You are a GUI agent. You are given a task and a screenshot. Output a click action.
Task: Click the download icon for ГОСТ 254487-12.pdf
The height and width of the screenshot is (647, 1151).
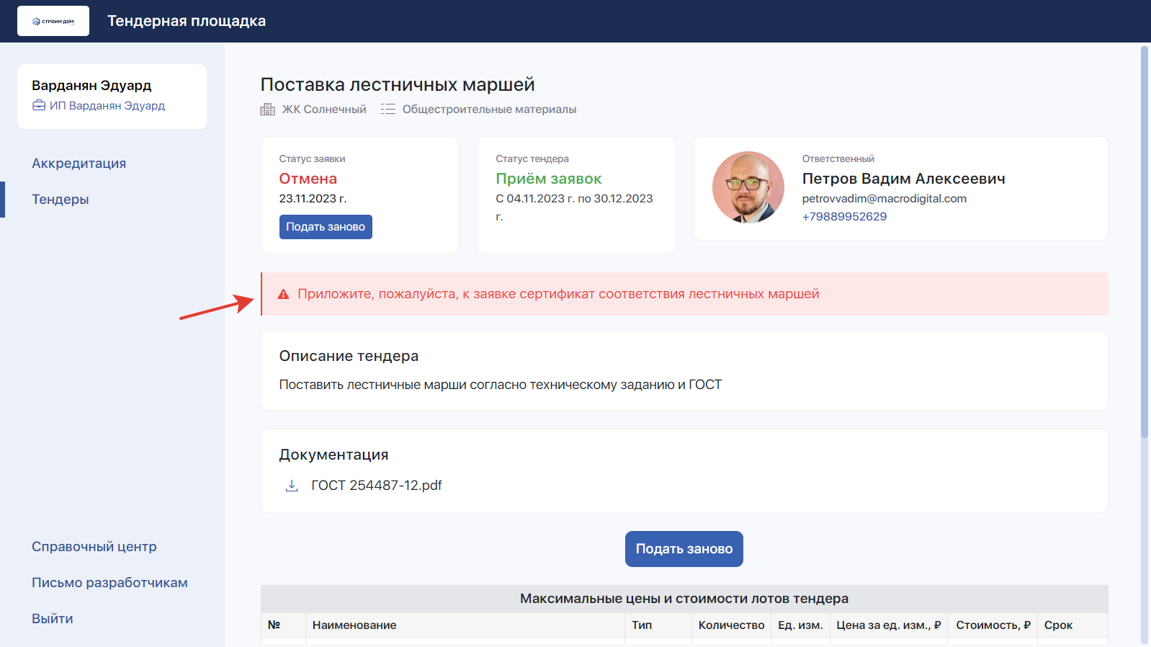coord(292,486)
